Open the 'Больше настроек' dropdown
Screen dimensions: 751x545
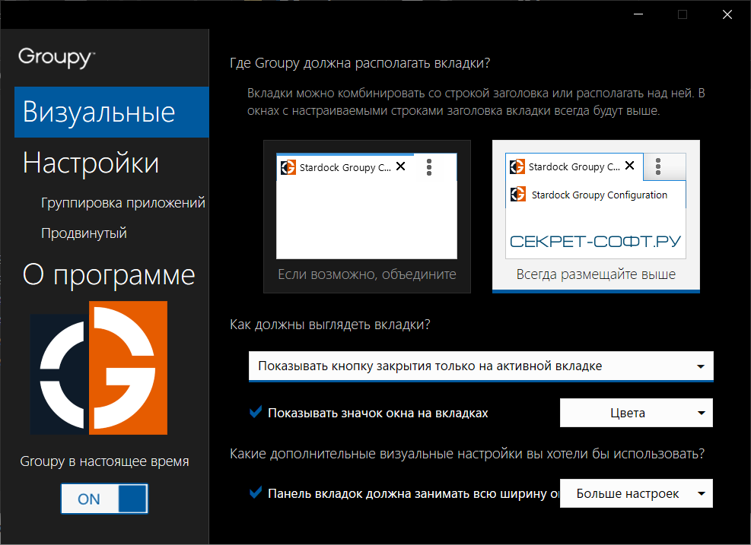[x=636, y=493]
